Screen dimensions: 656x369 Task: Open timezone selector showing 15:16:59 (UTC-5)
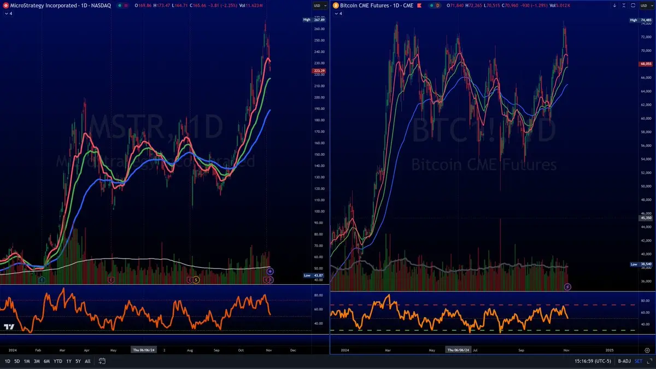(593, 361)
